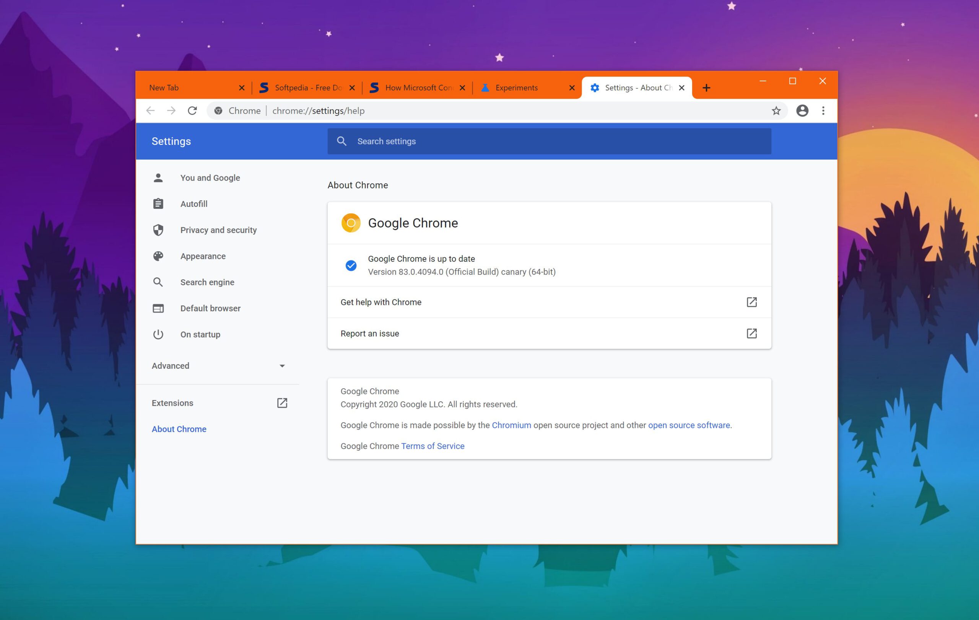The image size is (979, 620).
Task: Click the Appearance palette icon
Action: 158,256
